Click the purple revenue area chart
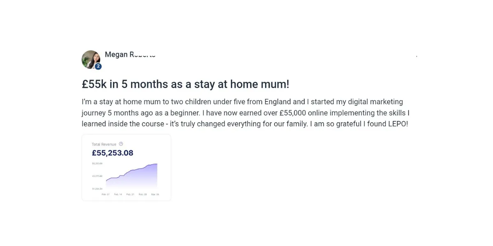This screenshot has height=246, width=493. tap(131, 175)
